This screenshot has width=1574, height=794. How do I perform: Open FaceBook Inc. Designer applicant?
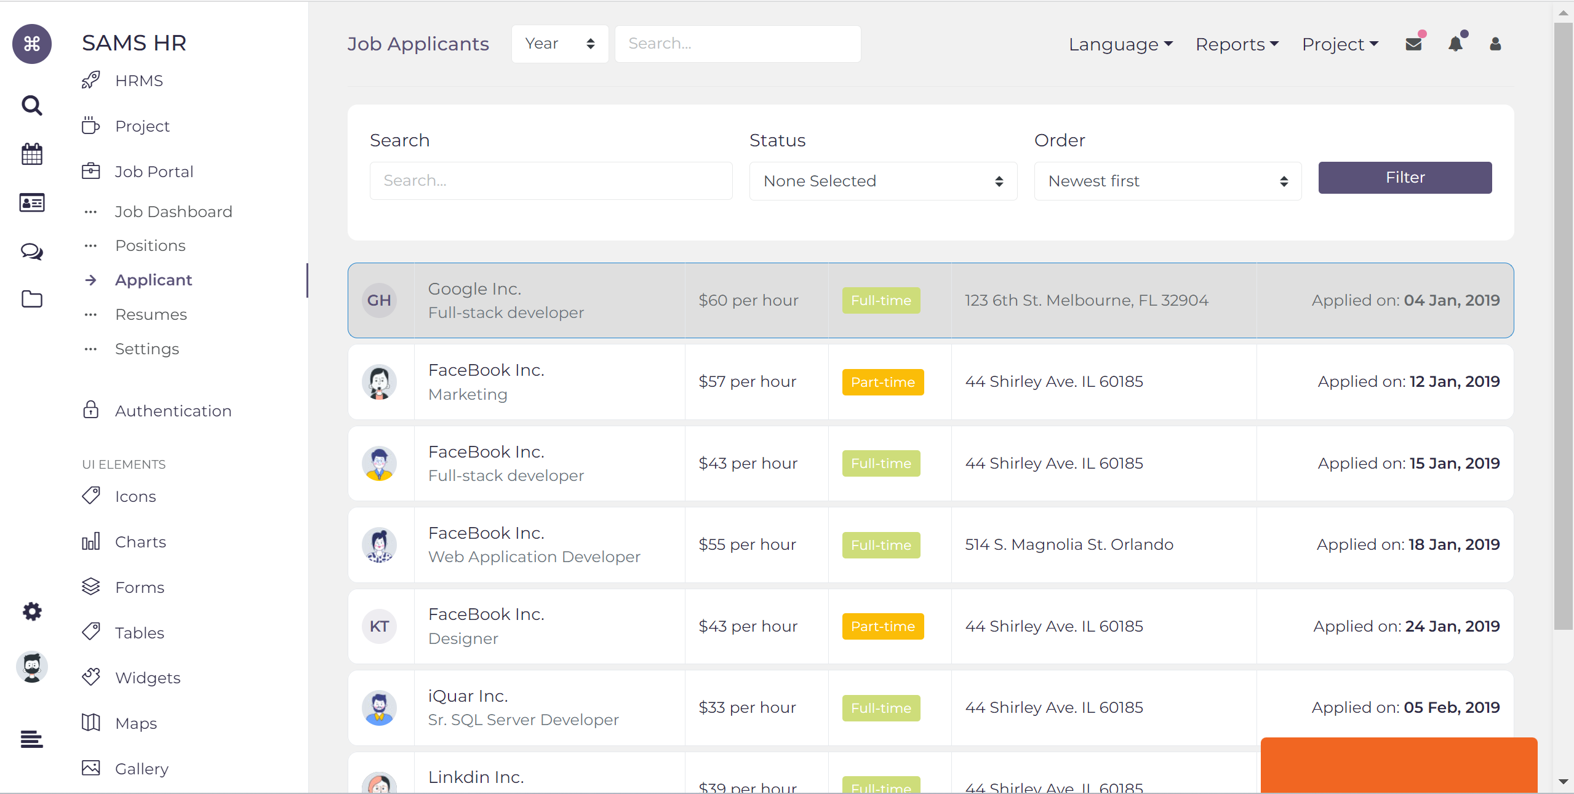coord(930,626)
